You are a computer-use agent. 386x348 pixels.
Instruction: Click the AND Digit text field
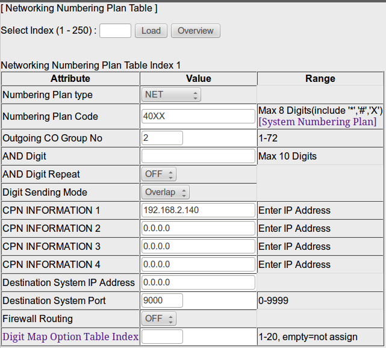tap(198, 156)
